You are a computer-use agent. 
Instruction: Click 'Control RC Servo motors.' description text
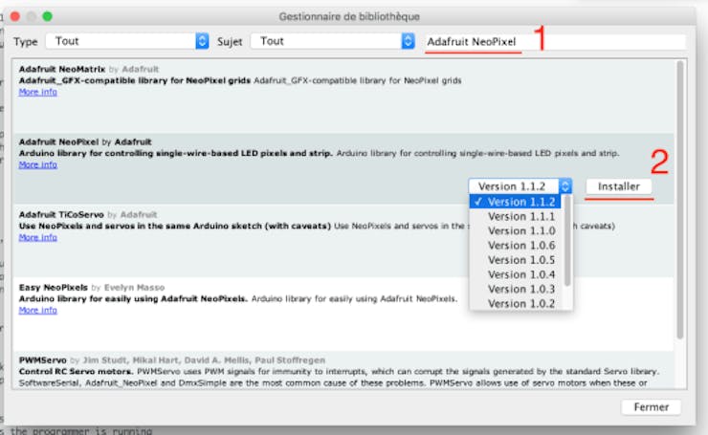click(76, 371)
